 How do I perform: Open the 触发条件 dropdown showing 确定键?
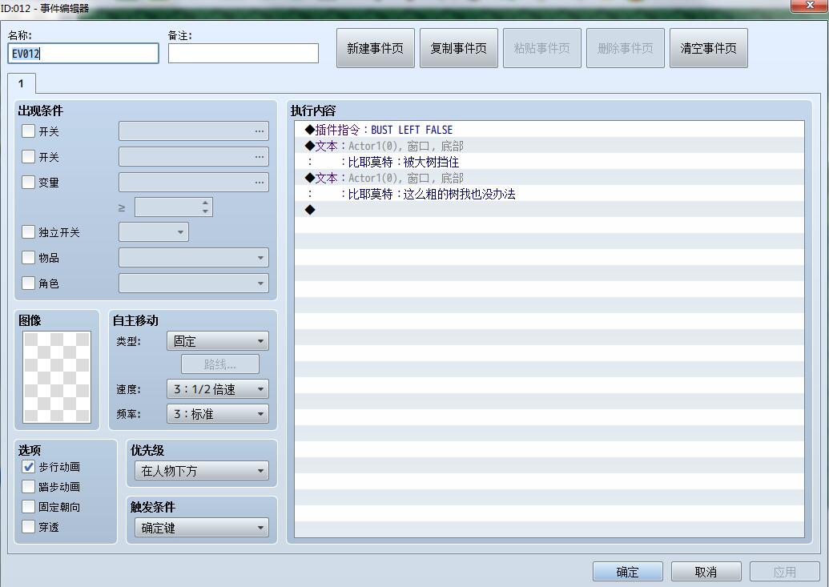[x=201, y=528]
